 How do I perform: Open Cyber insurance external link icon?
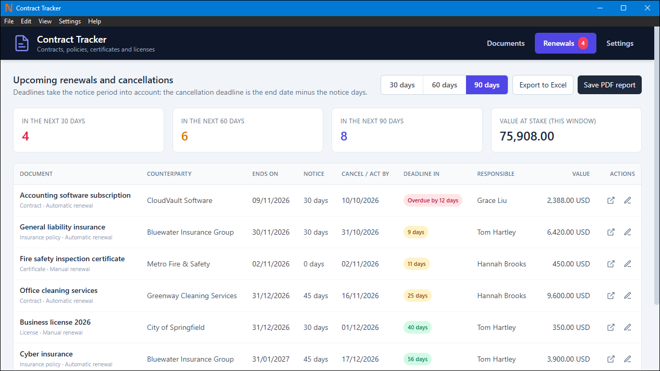click(x=611, y=359)
